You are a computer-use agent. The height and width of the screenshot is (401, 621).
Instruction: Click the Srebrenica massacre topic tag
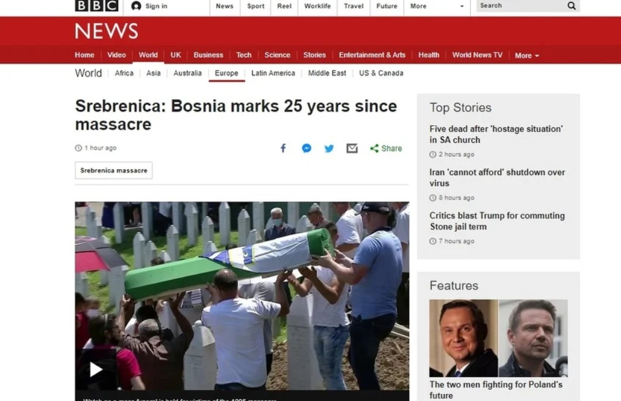(114, 170)
